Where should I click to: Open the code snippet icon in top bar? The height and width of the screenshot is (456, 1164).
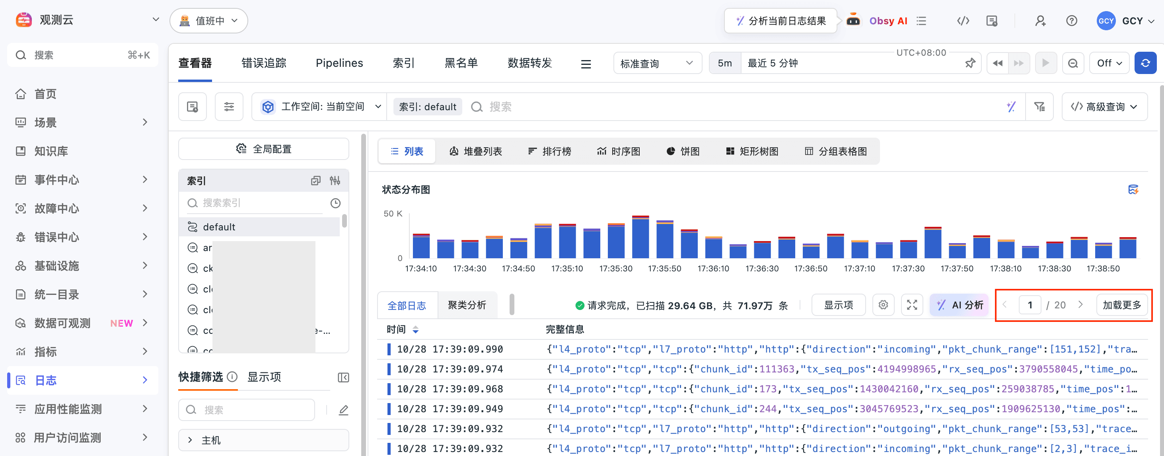pyautogui.click(x=963, y=21)
